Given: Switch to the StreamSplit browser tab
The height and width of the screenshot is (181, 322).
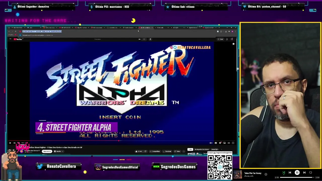Looking at the screenshot, I should [x=178, y=28].
